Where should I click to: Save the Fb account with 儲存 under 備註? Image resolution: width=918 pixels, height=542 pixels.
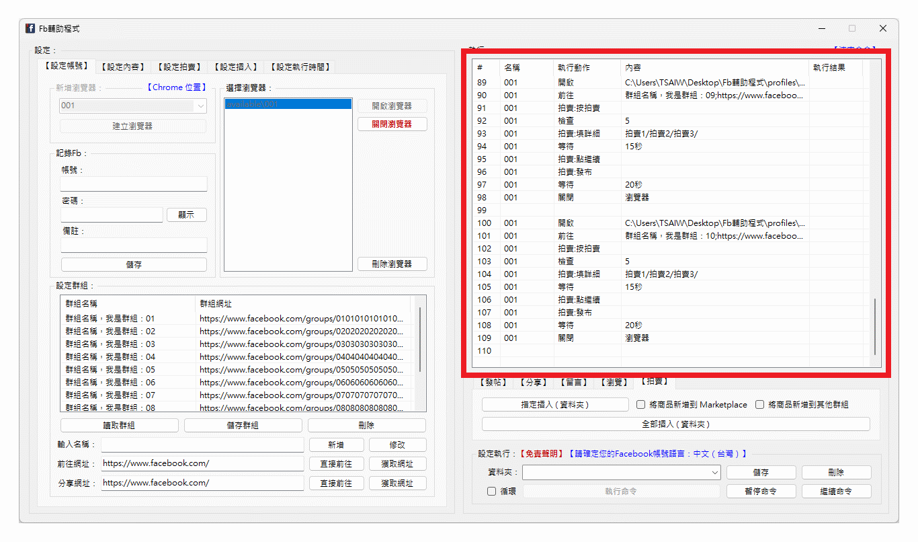[134, 265]
